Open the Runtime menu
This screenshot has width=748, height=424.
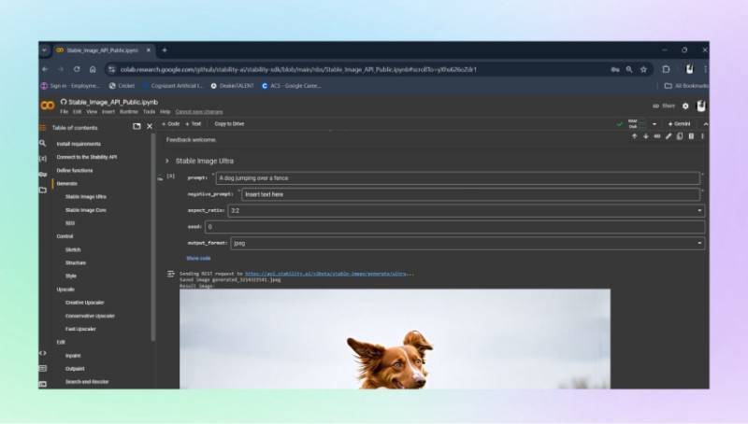128,112
